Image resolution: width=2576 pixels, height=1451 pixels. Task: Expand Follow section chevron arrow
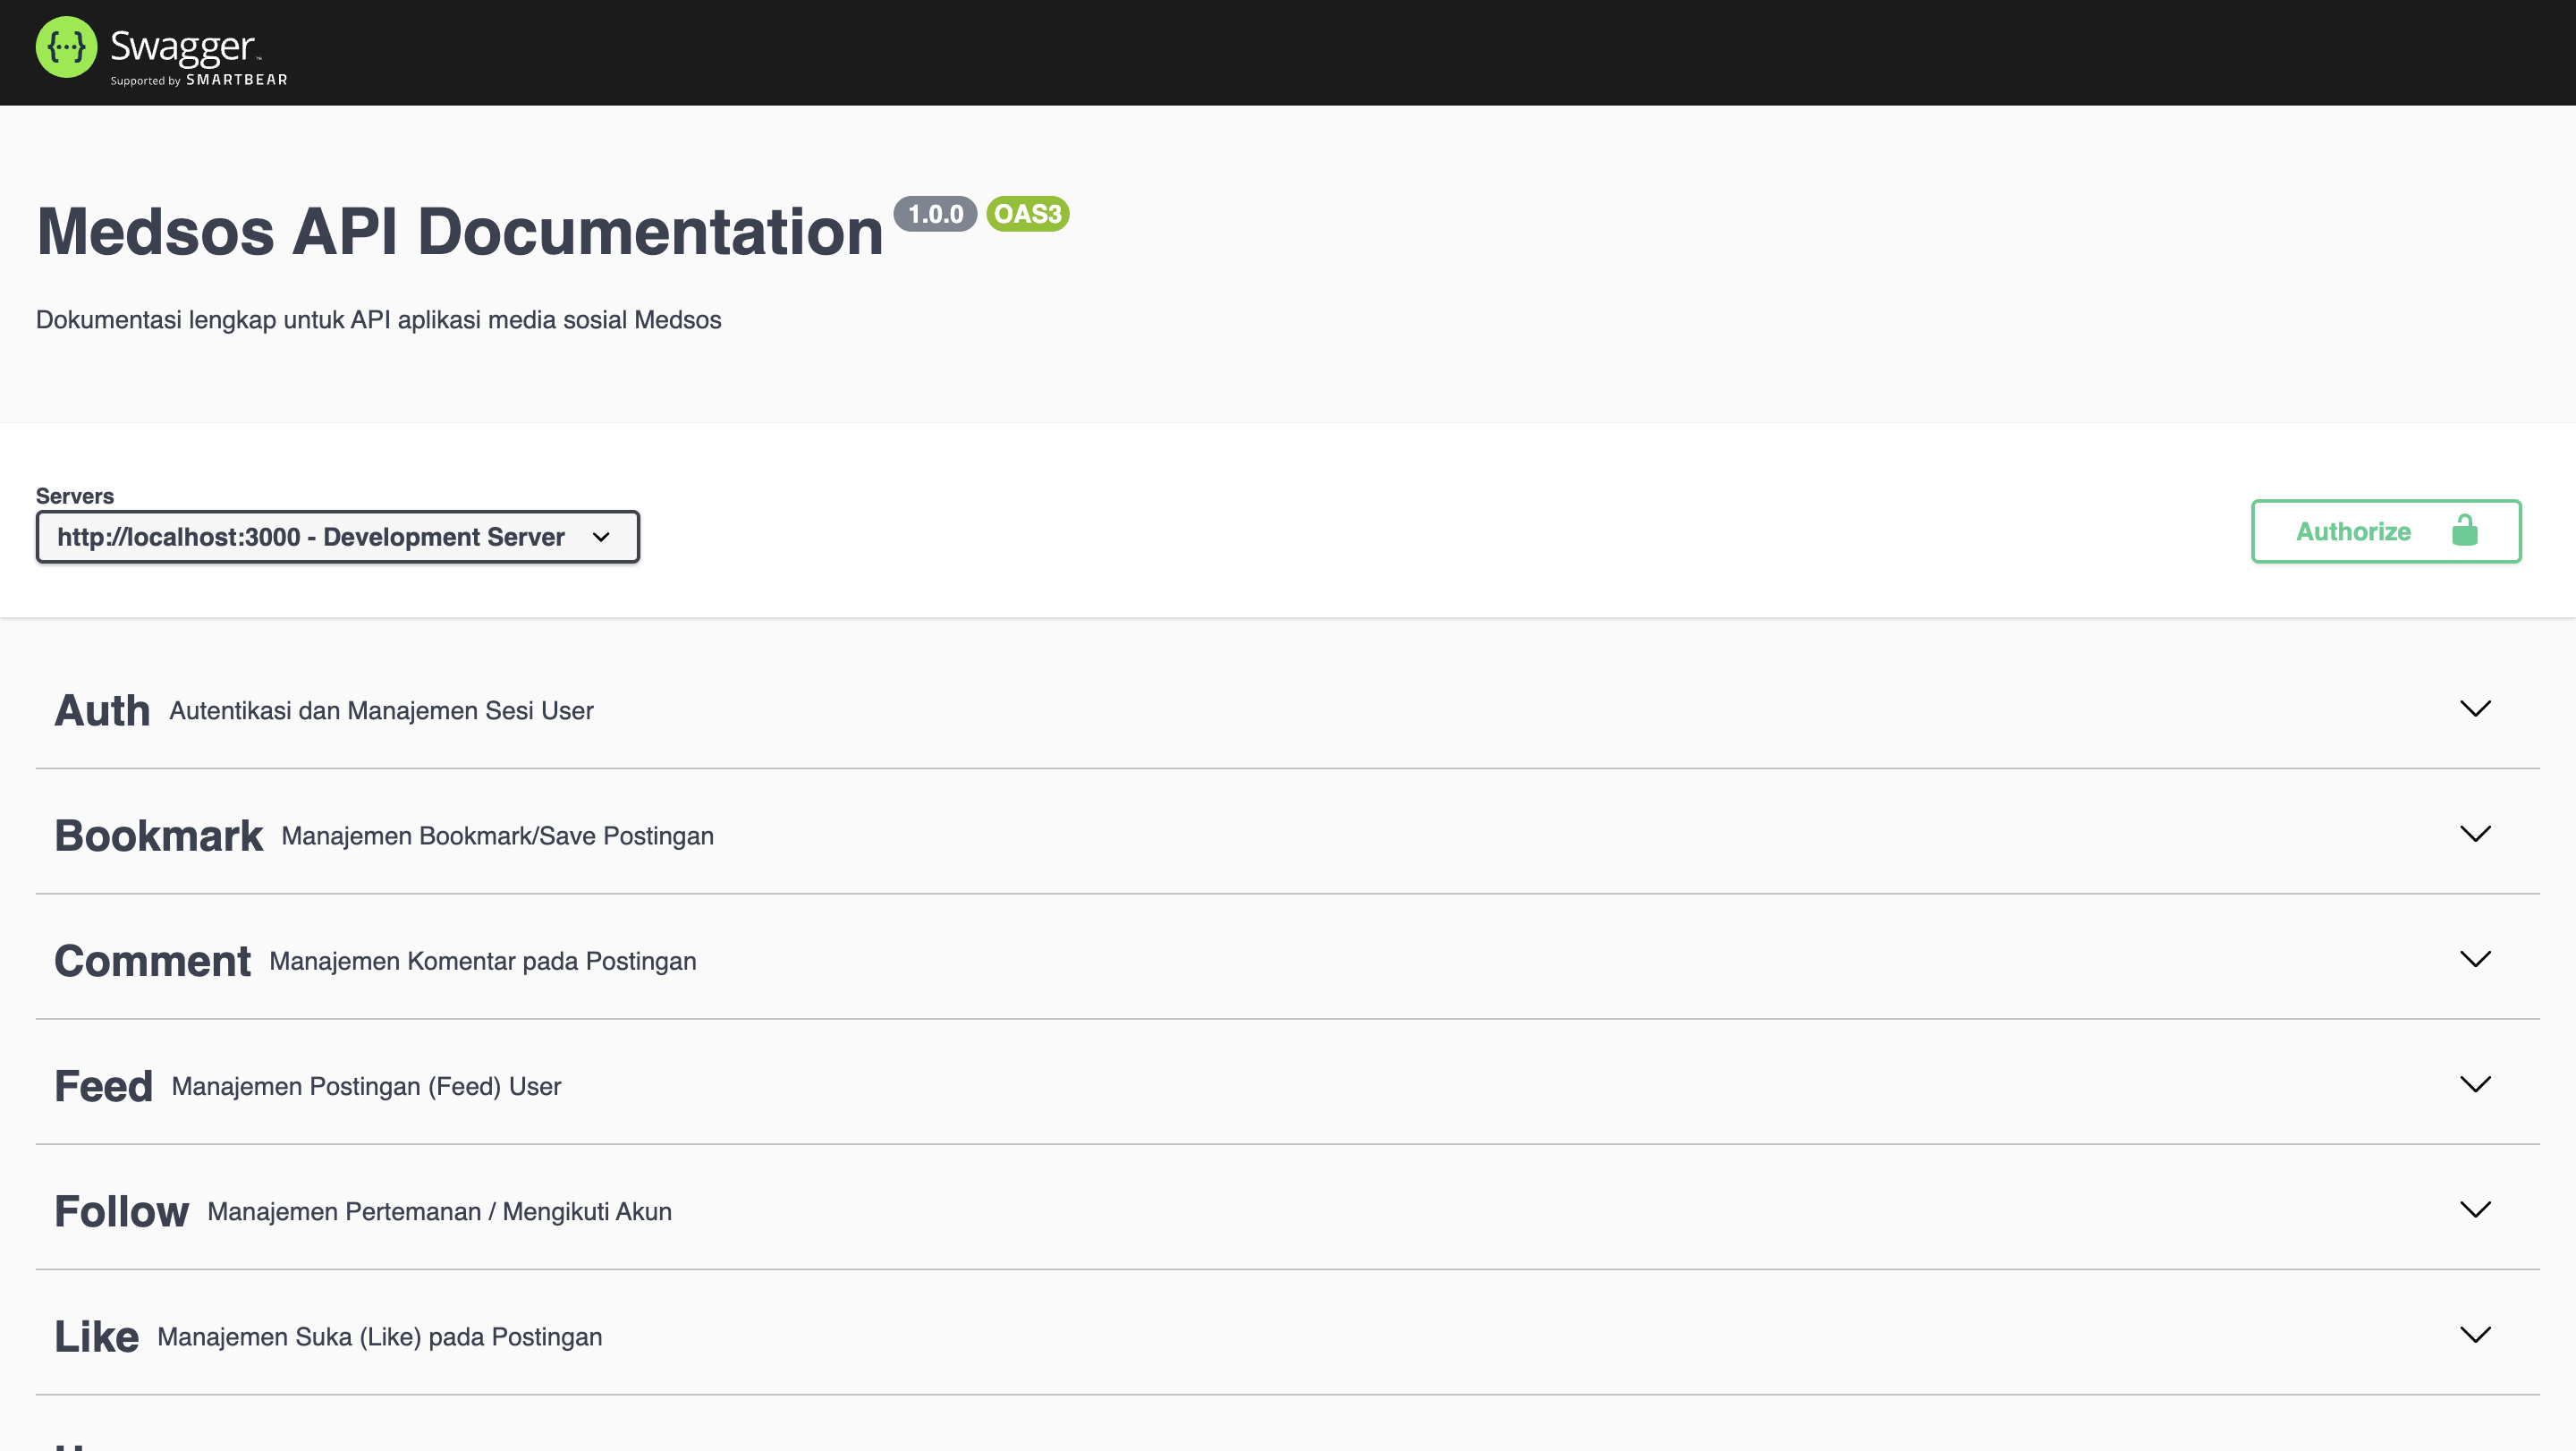point(2474,1210)
